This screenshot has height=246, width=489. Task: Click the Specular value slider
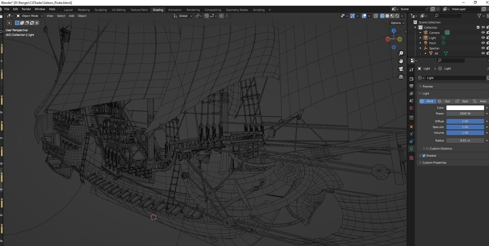coord(465,127)
